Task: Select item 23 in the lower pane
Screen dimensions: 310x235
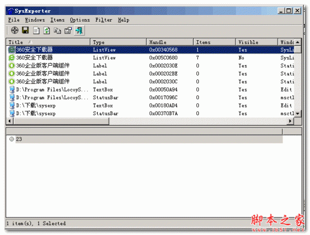Action: tap(149, 139)
